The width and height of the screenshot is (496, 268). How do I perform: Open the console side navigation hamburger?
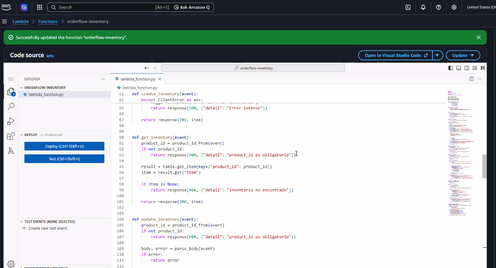(x=5, y=22)
